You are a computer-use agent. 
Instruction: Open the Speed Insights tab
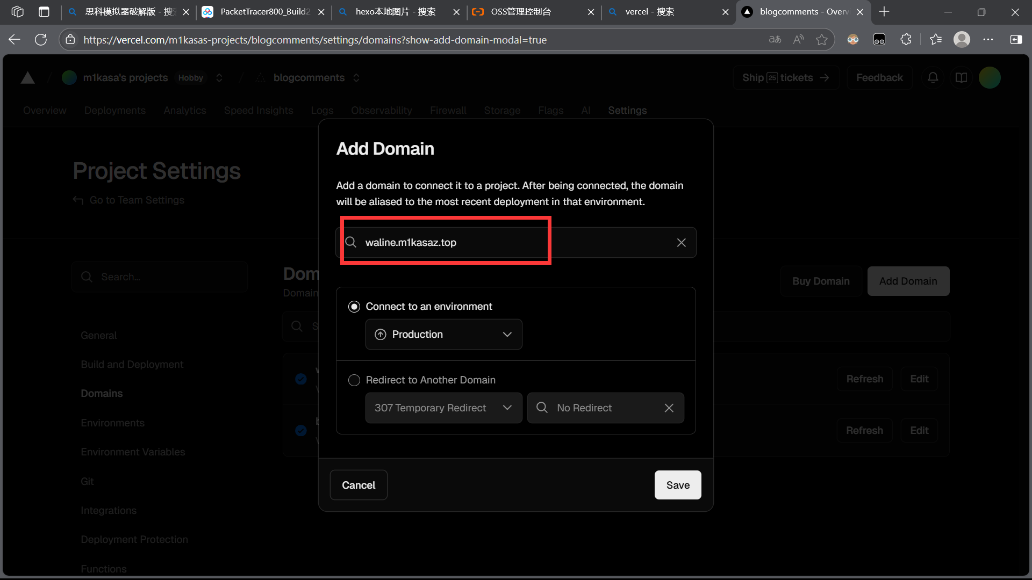coord(259,110)
